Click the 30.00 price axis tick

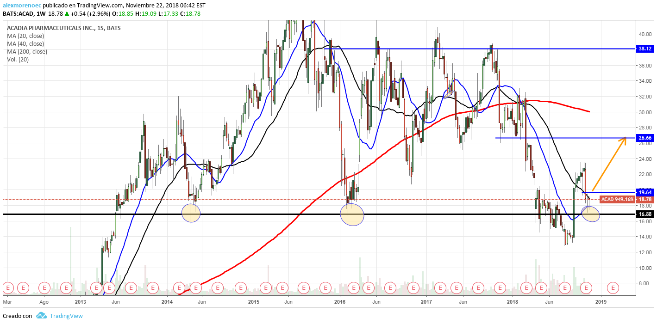pos(645,112)
